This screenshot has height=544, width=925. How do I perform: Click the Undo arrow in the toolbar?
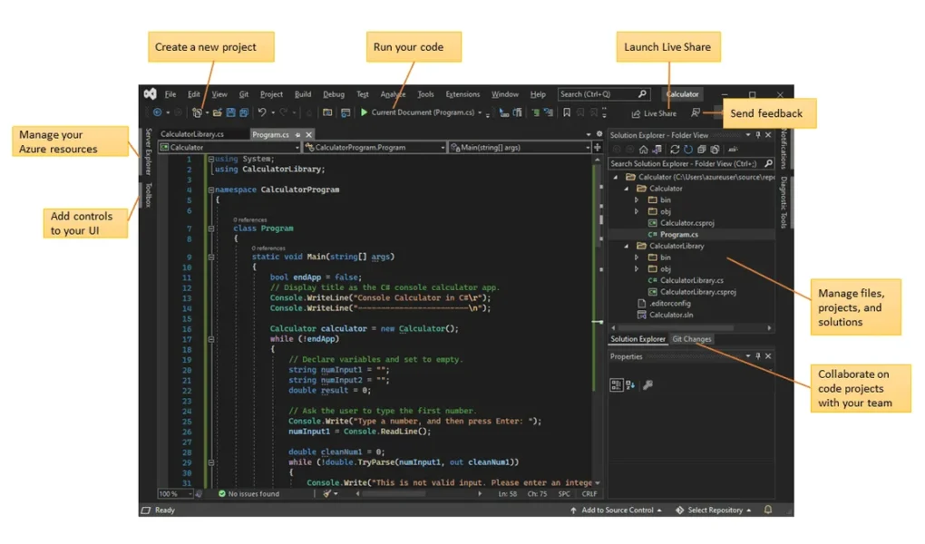point(262,112)
